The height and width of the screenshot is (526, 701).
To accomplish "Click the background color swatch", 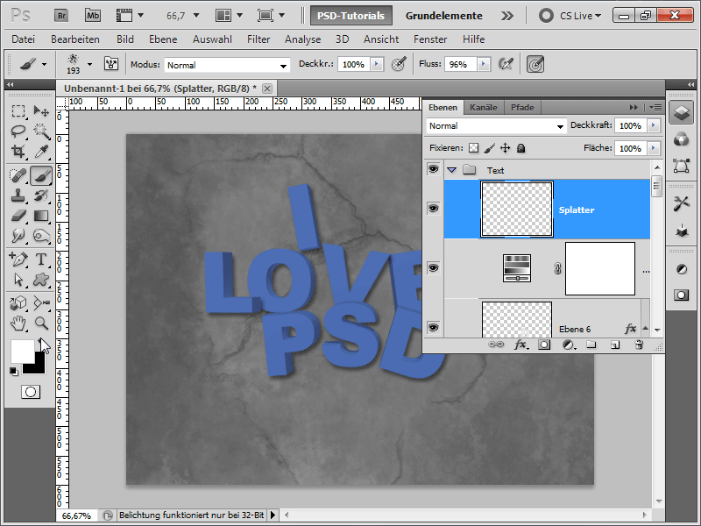I will click(x=38, y=366).
